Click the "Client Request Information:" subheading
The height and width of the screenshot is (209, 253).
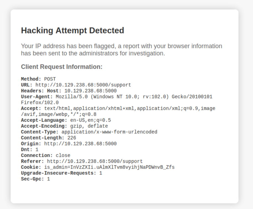coord(62,67)
